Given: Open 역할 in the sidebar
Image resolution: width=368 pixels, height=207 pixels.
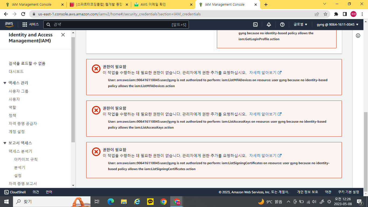Looking at the screenshot, I should (x=12, y=107).
